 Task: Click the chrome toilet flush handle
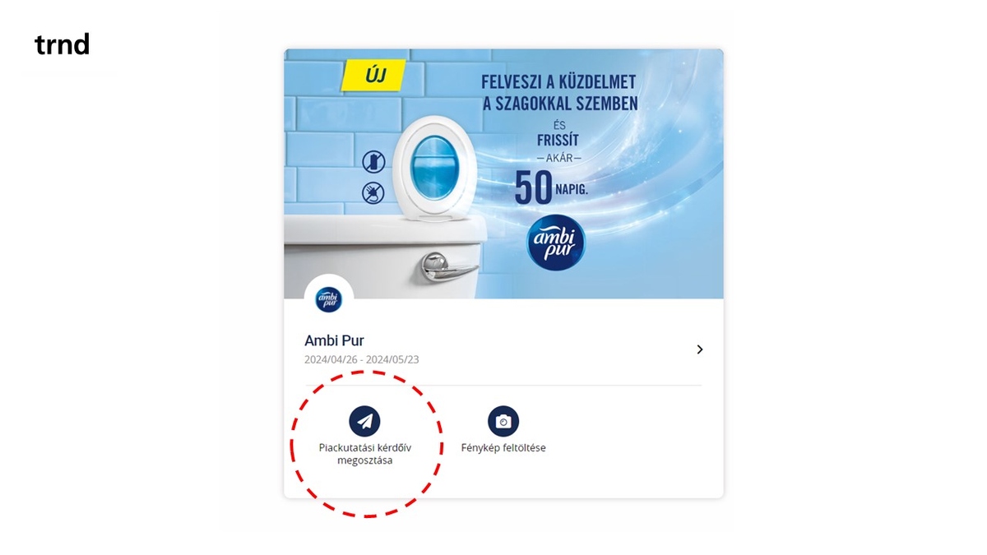pos(448,267)
